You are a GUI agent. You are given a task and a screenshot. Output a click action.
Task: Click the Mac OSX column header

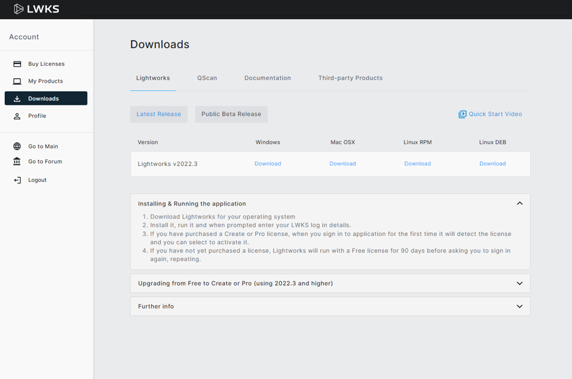pos(342,142)
